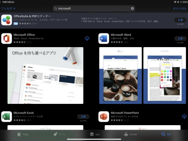
Task: Click the search magnifier icon in field
Action: 56,8
